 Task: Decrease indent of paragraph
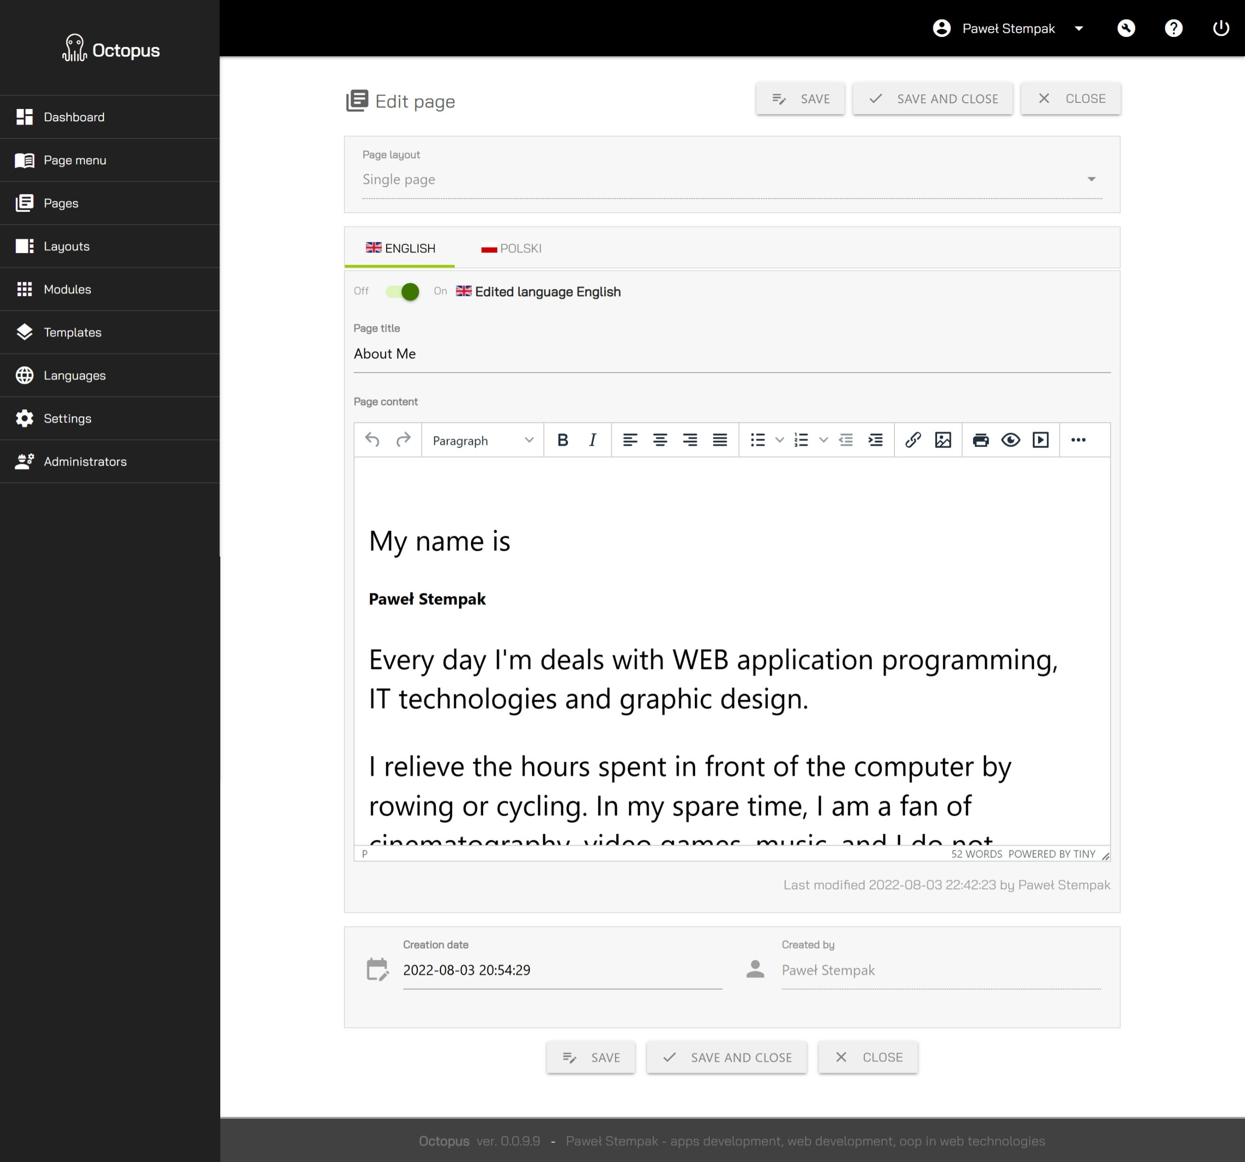(x=846, y=440)
